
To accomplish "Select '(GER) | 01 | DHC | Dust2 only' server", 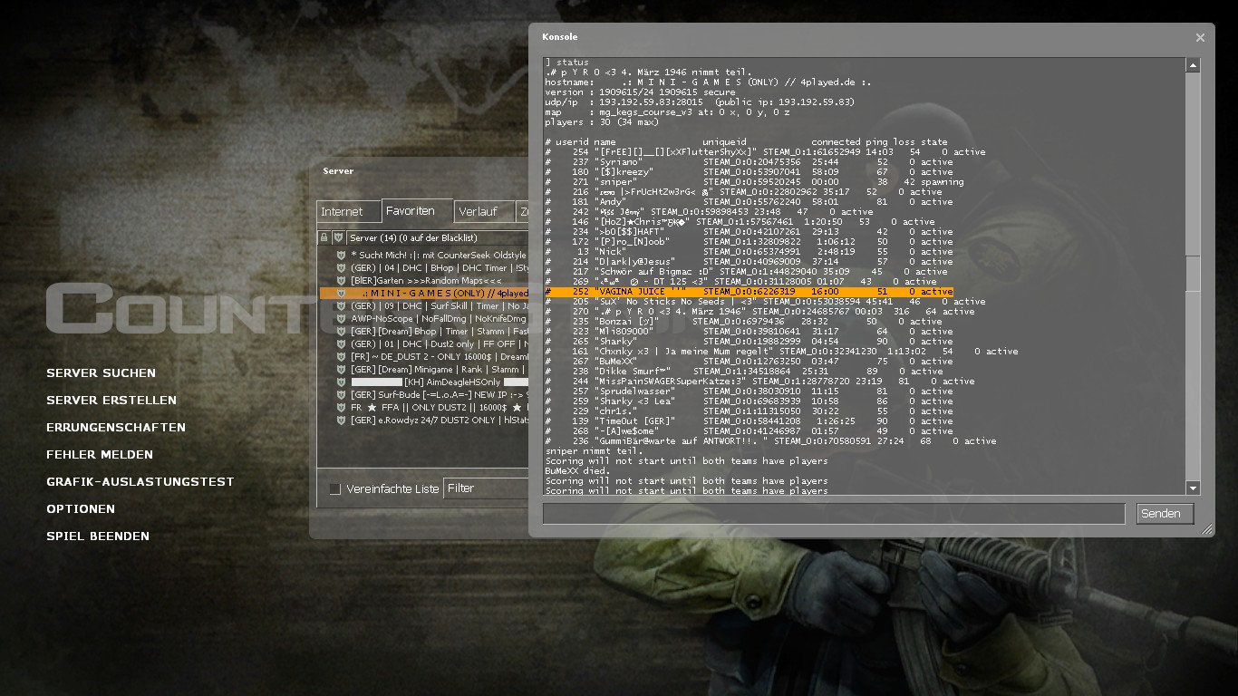I will point(424,344).
